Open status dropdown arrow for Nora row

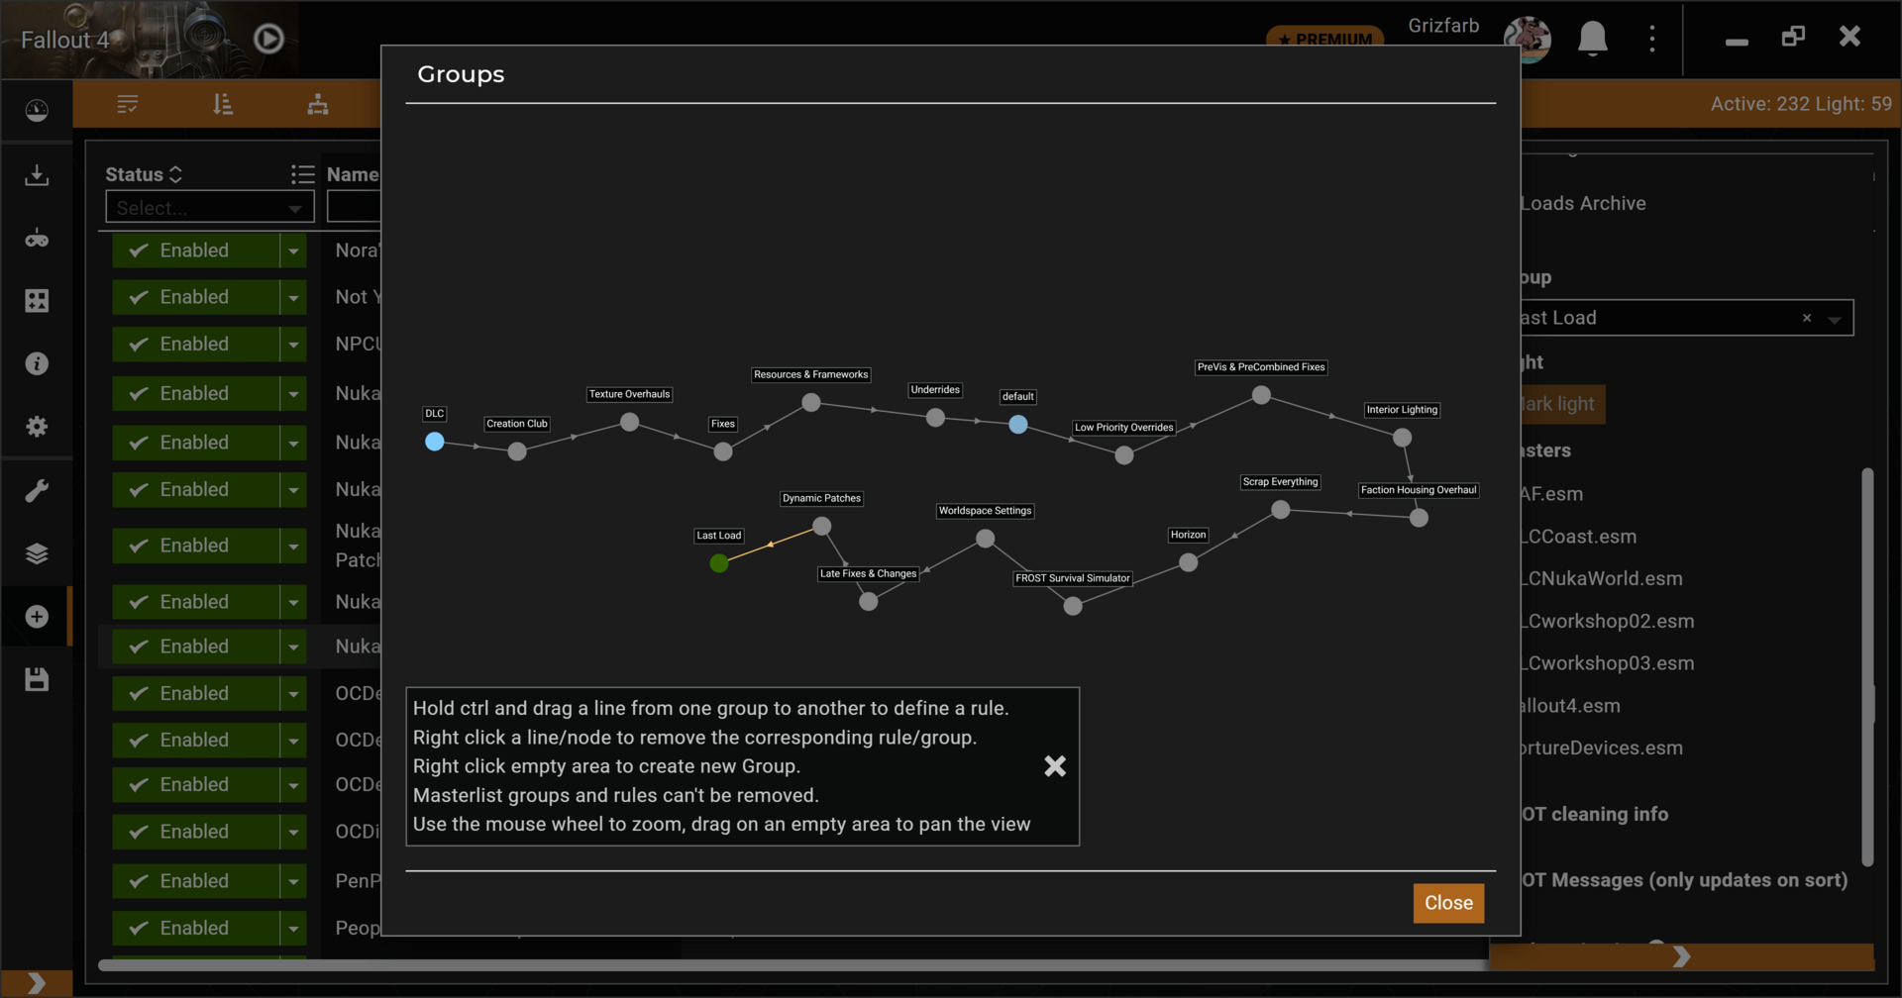(293, 250)
